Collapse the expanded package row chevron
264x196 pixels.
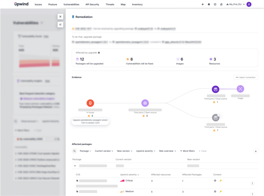(75, 166)
